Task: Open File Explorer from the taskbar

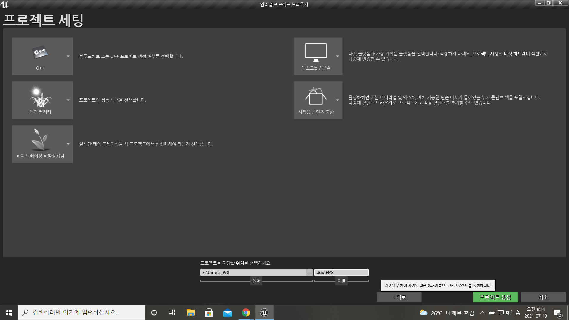Action: [191, 313]
